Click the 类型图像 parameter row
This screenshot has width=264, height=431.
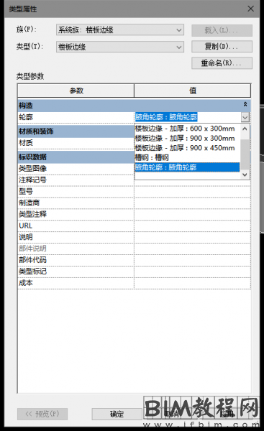point(76,169)
